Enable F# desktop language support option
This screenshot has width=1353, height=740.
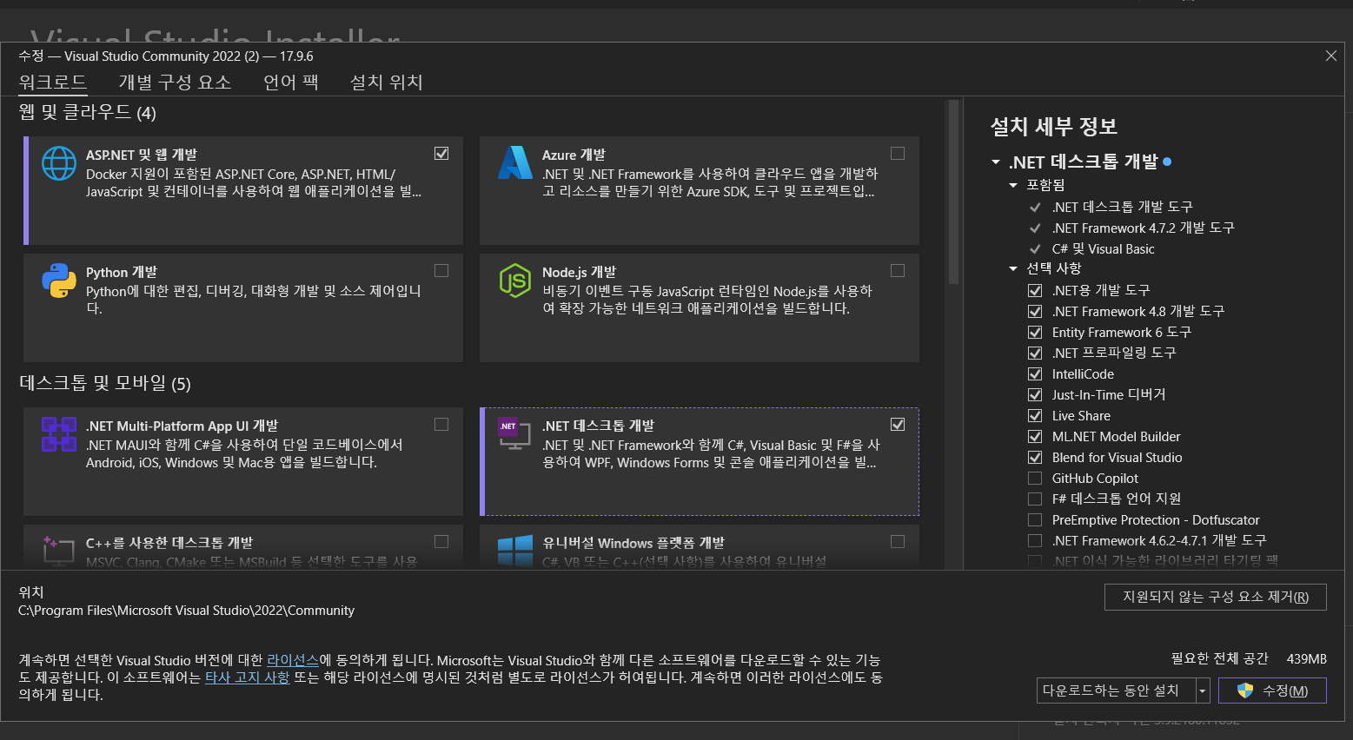click(1035, 499)
